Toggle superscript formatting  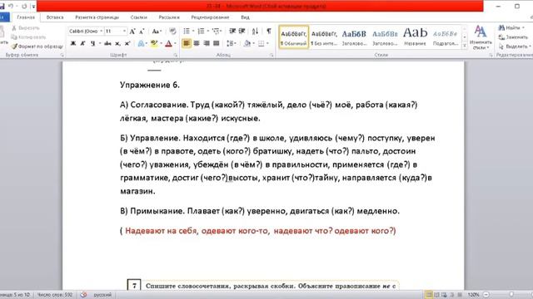127,43
